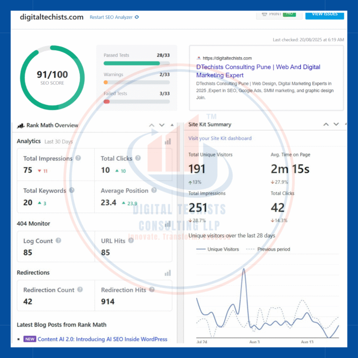Screen dimensions: 358x358
Task: Click the Passed Tests progress bar
Action: pos(137,63)
